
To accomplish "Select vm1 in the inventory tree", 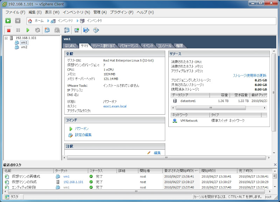I will click(x=24, y=43).
